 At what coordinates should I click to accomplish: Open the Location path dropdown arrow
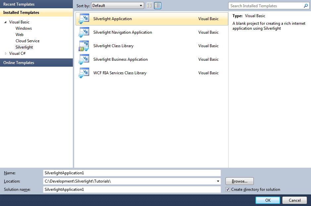(218, 181)
